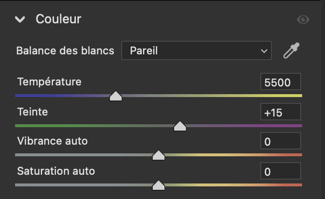Select the white balance eyedropper tool
Viewport: 325px width, 199px height.
point(291,50)
